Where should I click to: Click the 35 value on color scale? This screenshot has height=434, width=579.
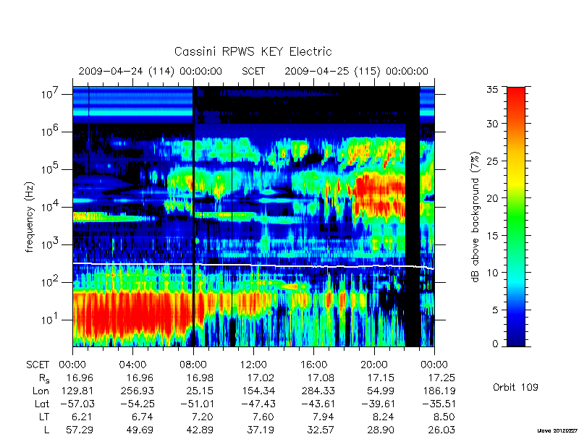[492, 90]
